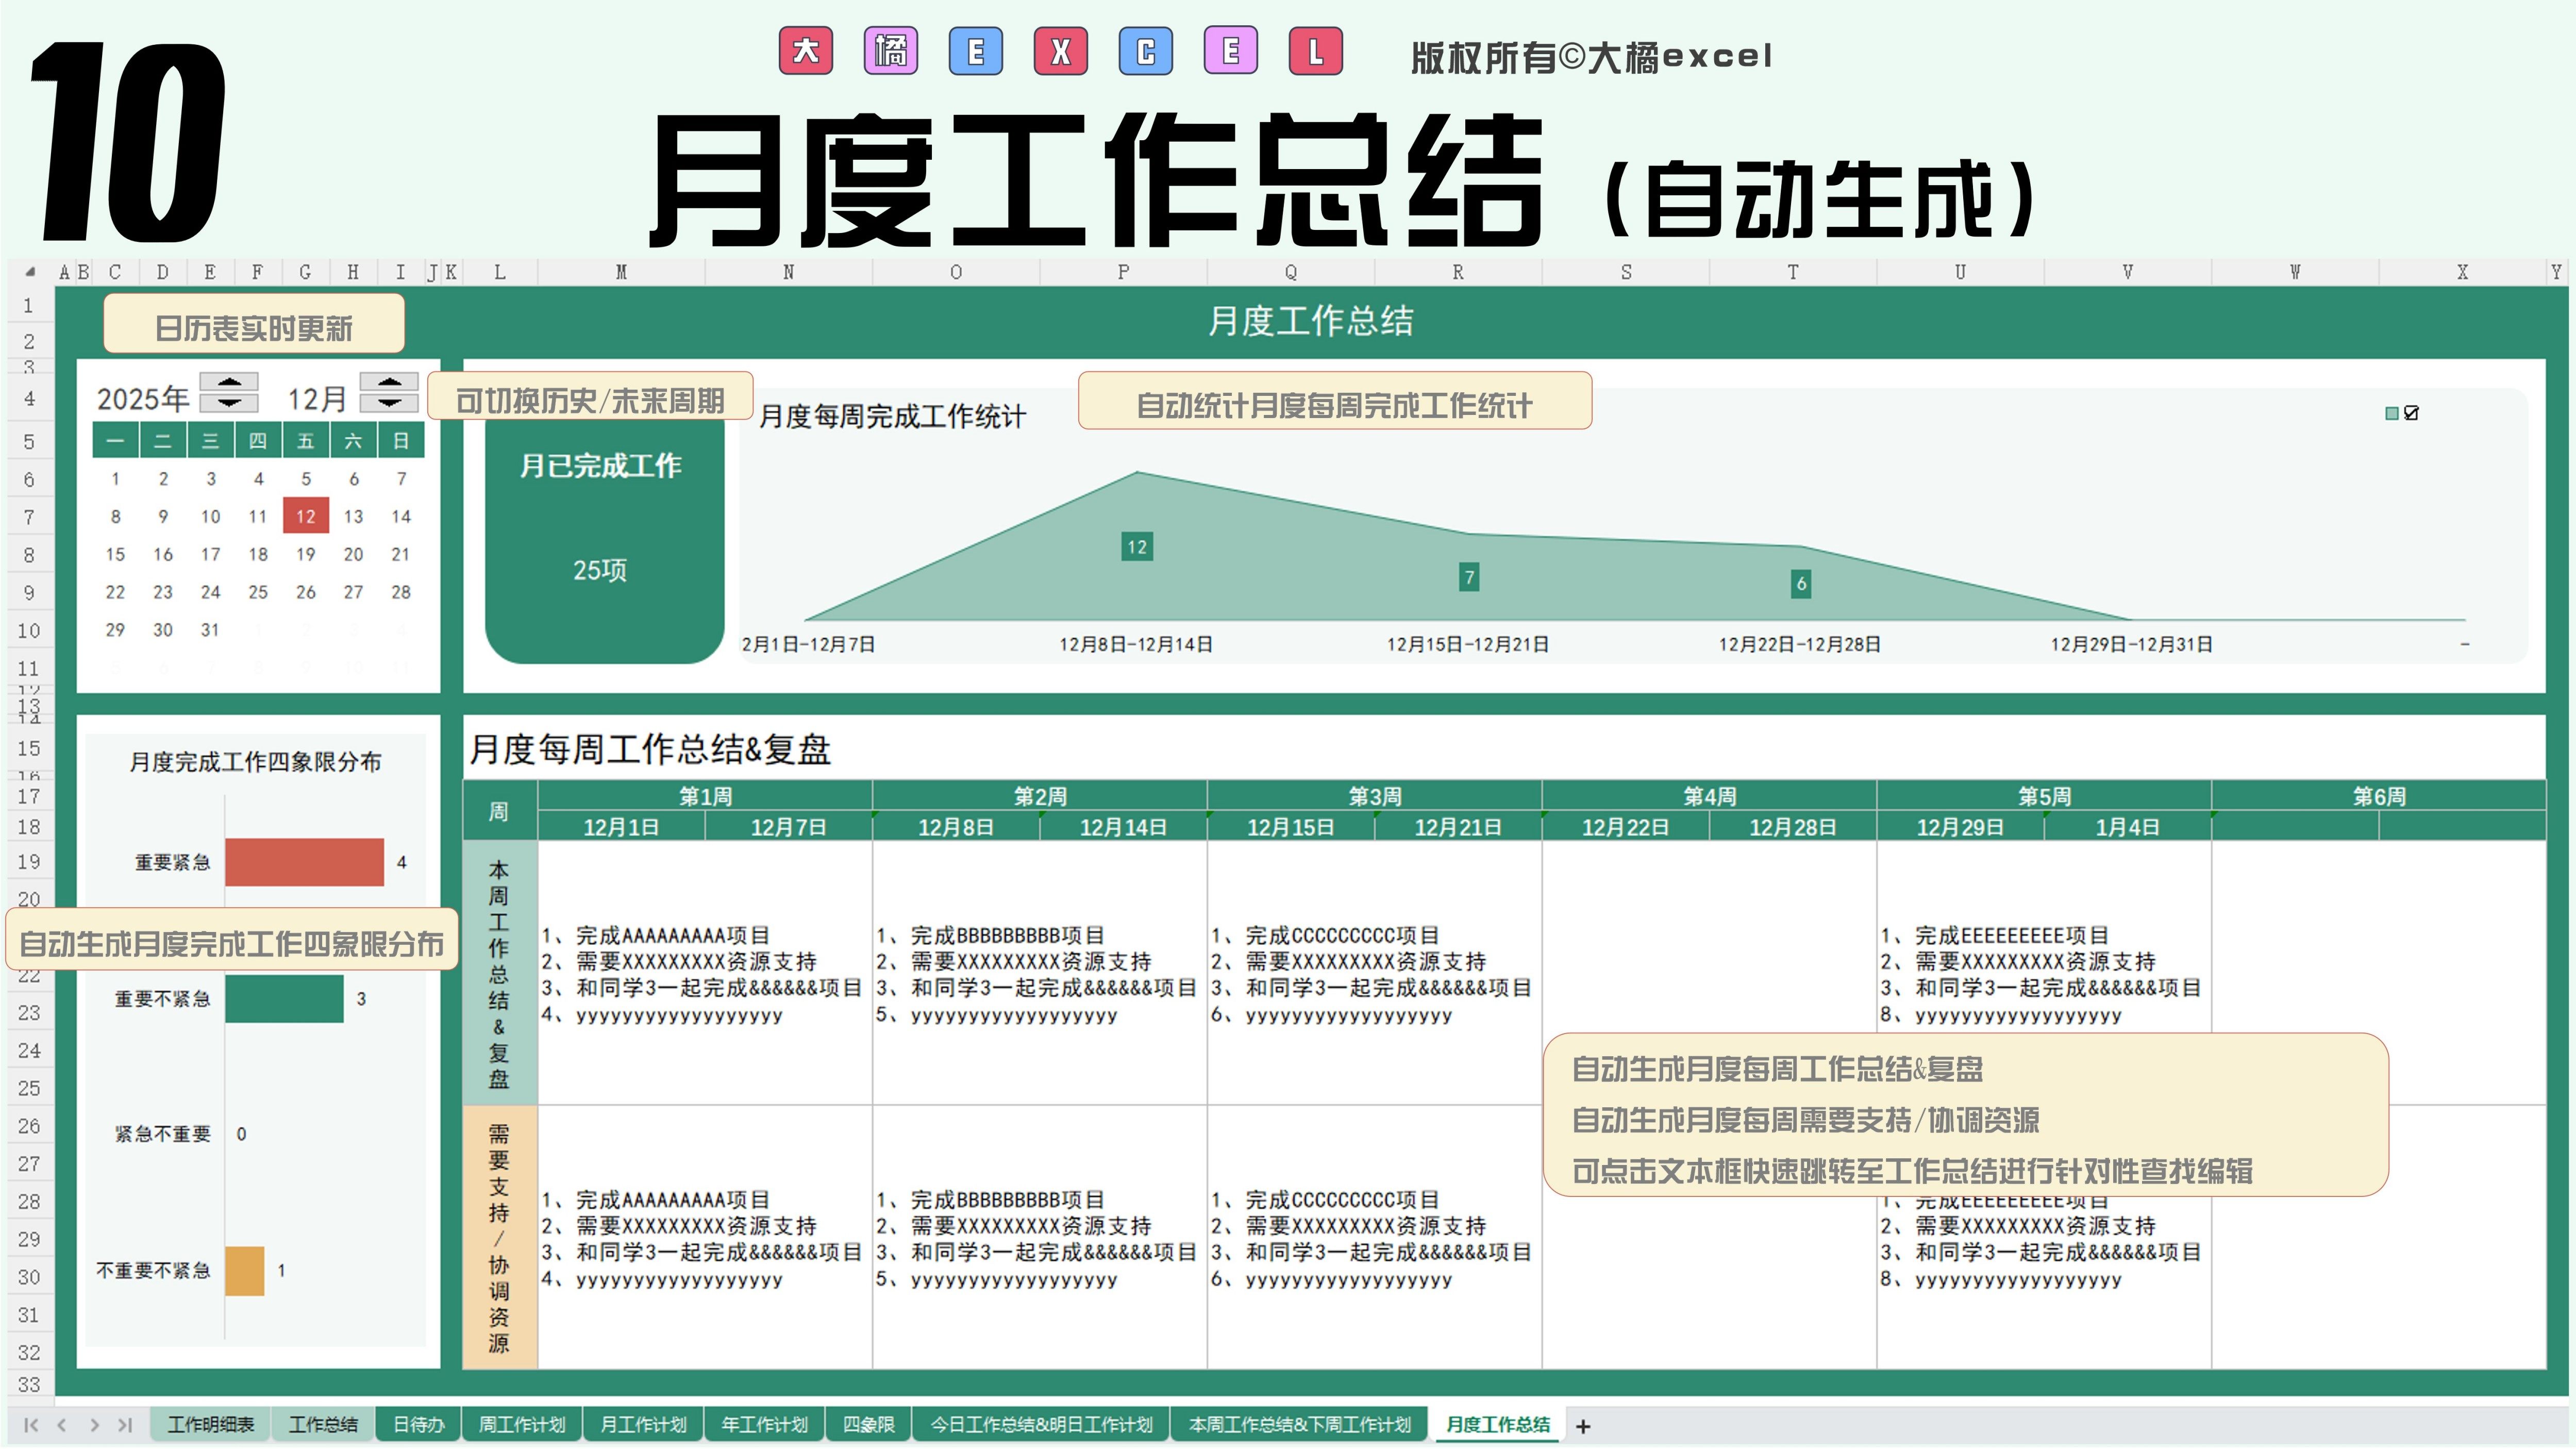The height and width of the screenshot is (1449, 2576).
Task: Decrease month with spinner down arrow
Action: 389,402
